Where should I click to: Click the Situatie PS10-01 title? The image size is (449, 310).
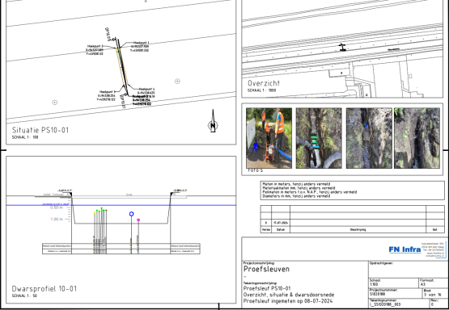click(40, 130)
